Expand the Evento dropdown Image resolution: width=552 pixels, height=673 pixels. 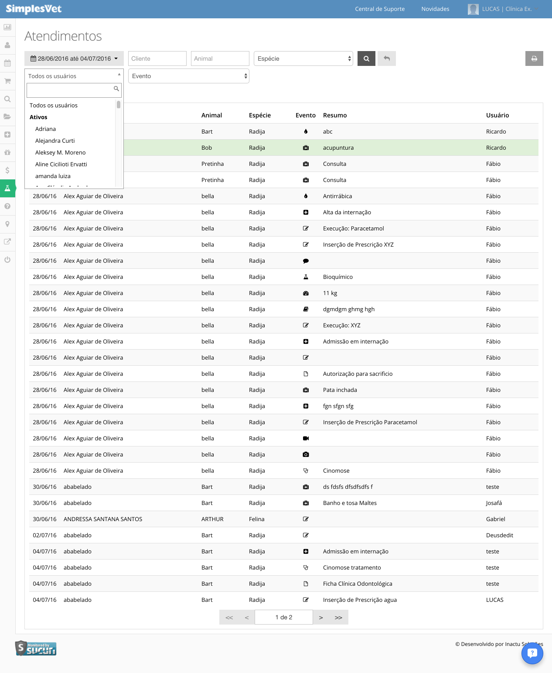pyautogui.click(x=189, y=76)
